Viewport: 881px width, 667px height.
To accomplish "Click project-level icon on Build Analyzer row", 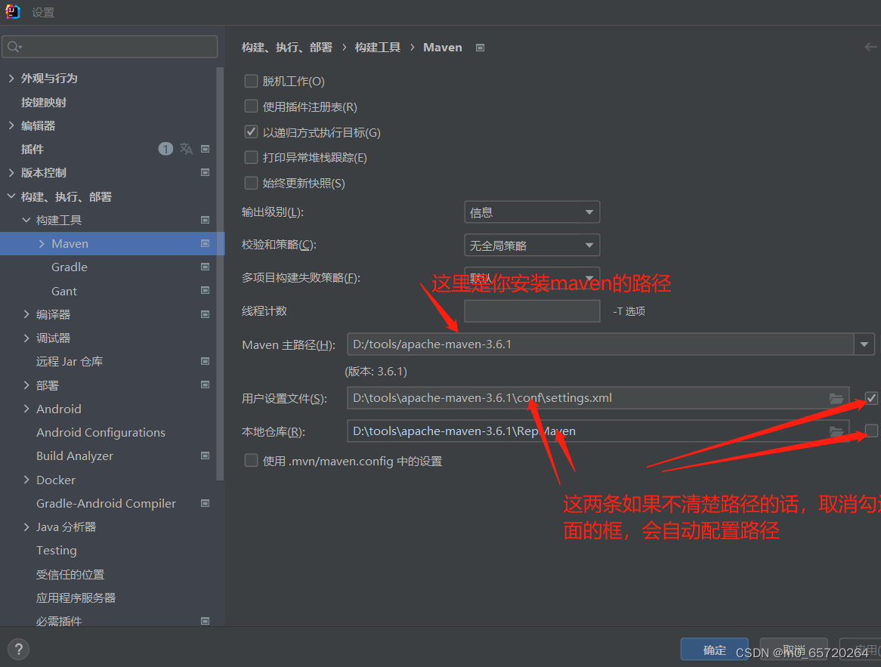I will point(205,455).
